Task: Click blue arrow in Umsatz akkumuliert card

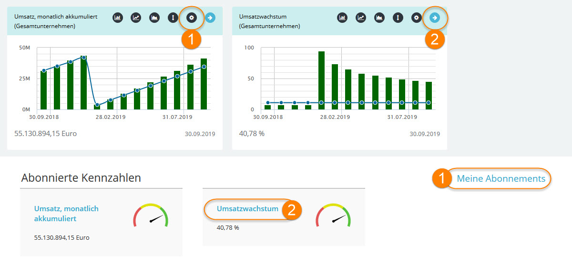Action: pyautogui.click(x=210, y=18)
